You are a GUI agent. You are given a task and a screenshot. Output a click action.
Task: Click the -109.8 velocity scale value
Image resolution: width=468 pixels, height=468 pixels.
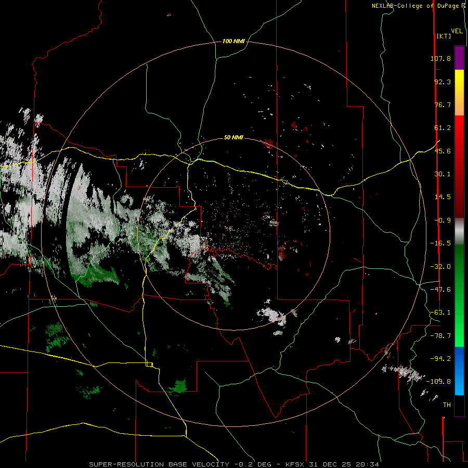[438, 382]
